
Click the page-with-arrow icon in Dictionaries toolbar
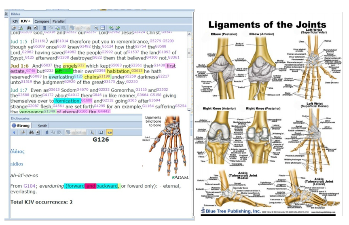point(22,132)
